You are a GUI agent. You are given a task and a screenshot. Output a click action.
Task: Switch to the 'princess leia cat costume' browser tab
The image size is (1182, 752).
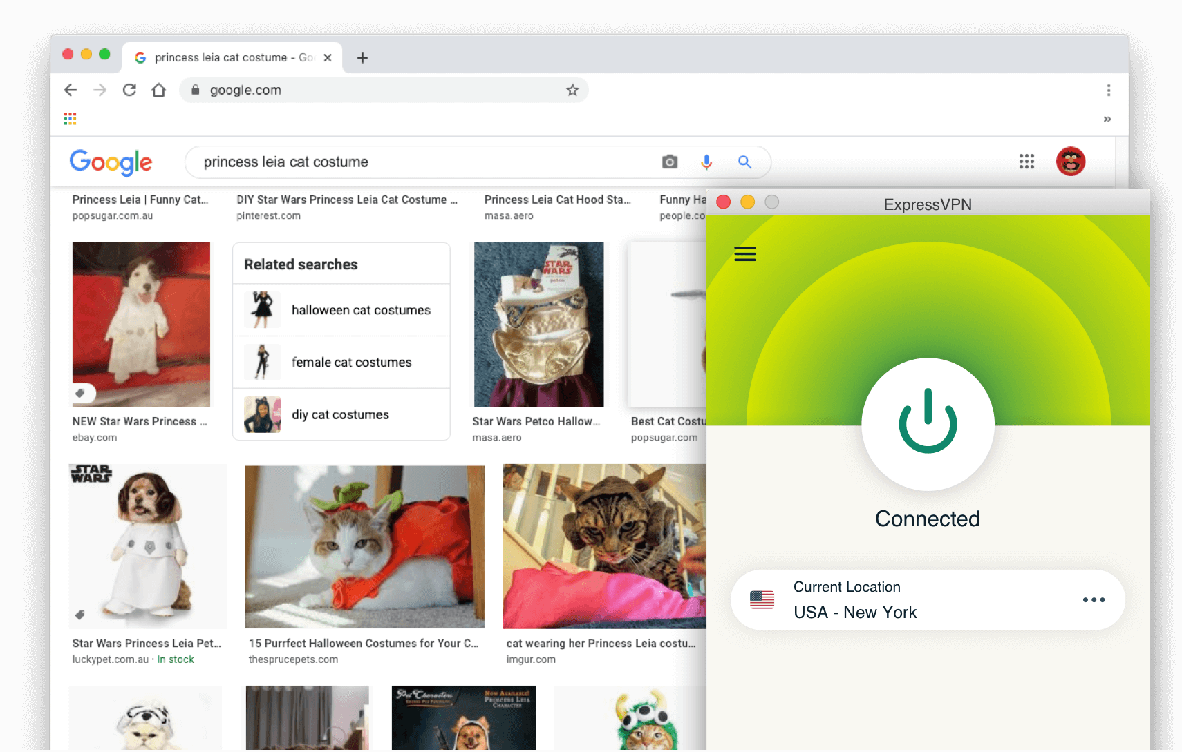click(228, 57)
